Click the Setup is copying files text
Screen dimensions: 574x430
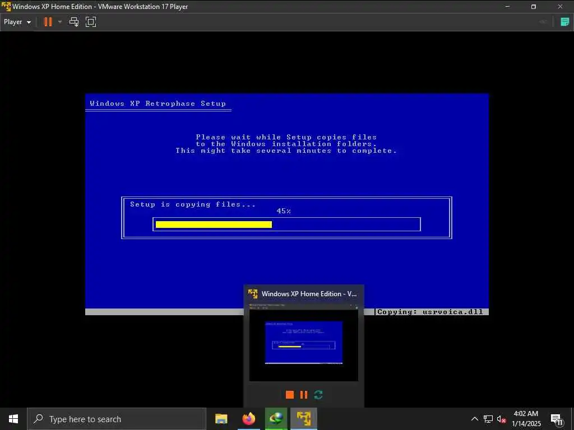click(193, 204)
